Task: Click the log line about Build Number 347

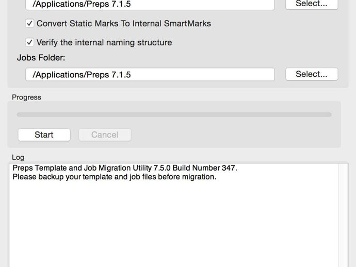Action: [125, 168]
